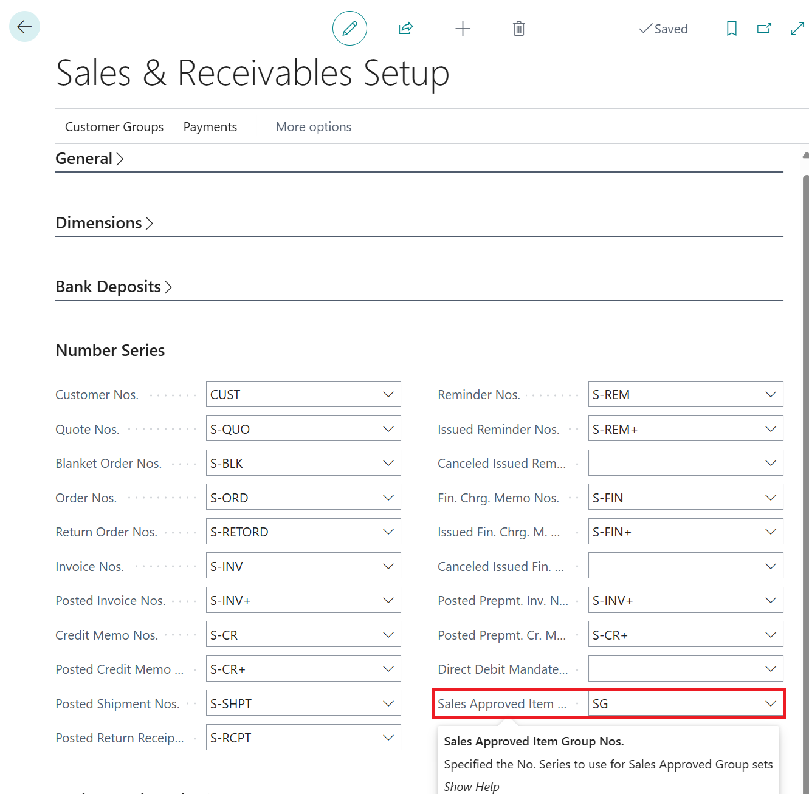Screen dimensions: 809x794
Task: Click the expand to full screen icon
Action: tap(797, 29)
